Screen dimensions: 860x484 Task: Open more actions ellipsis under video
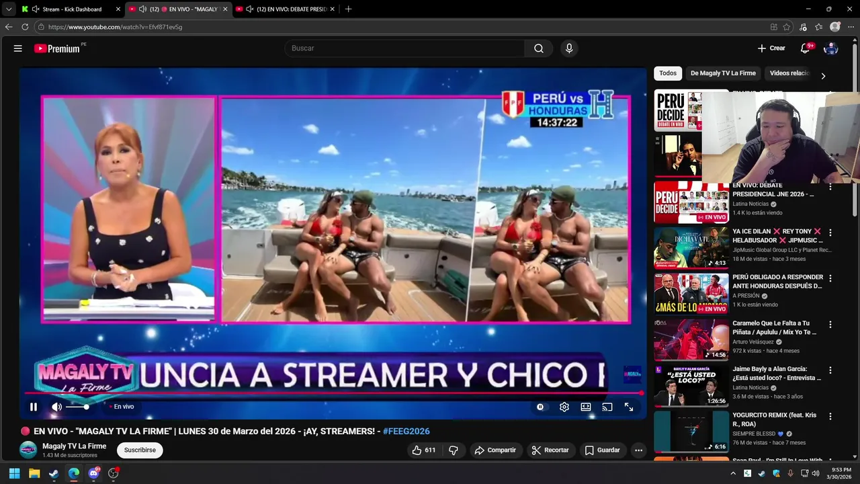(x=639, y=450)
